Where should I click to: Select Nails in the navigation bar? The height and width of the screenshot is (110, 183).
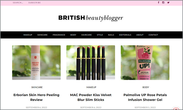tap(111, 35)
